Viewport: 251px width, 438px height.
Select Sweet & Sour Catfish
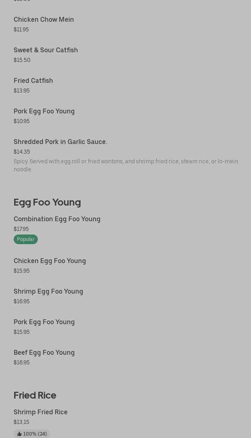tap(46, 50)
